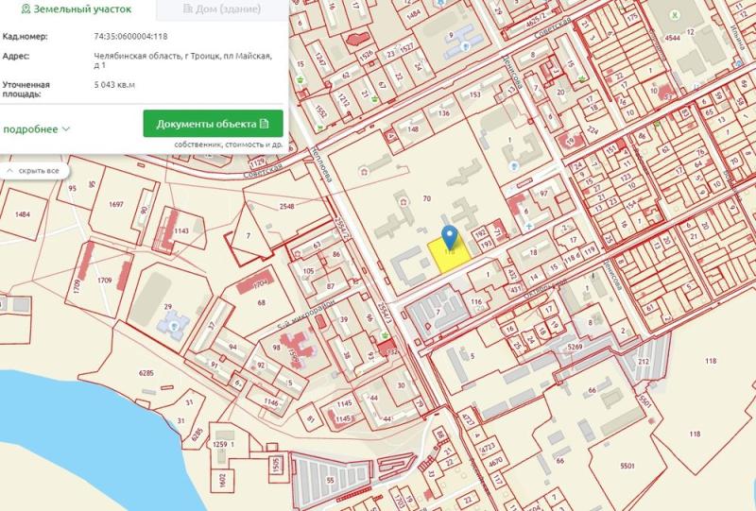Select parcel labeled 1505

[x=276, y=465]
